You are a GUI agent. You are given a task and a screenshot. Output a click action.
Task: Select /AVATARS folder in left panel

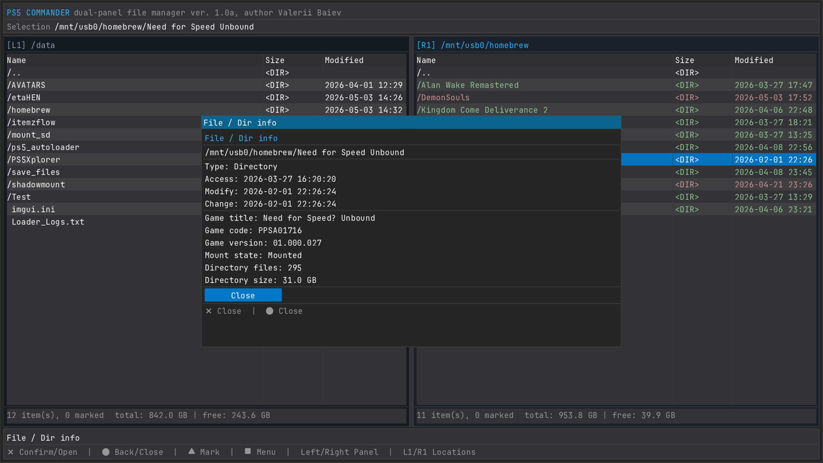[x=206, y=85]
